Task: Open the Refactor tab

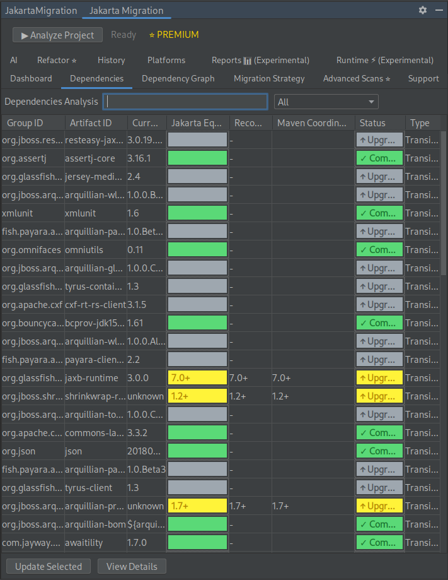Action: [x=57, y=61]
